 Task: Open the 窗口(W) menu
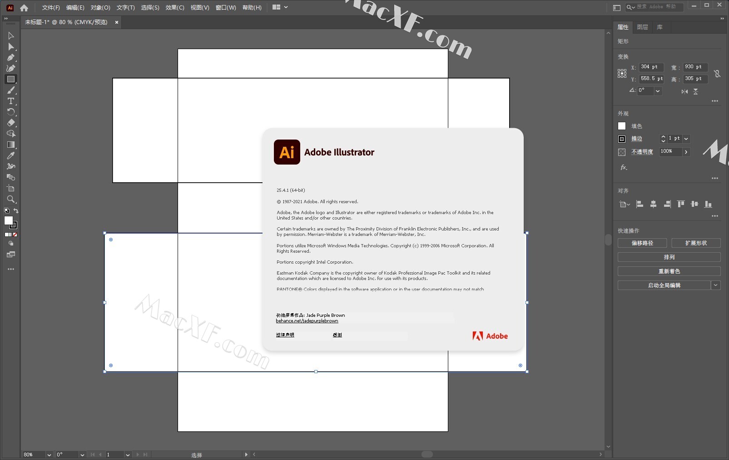tap(226, 8)
